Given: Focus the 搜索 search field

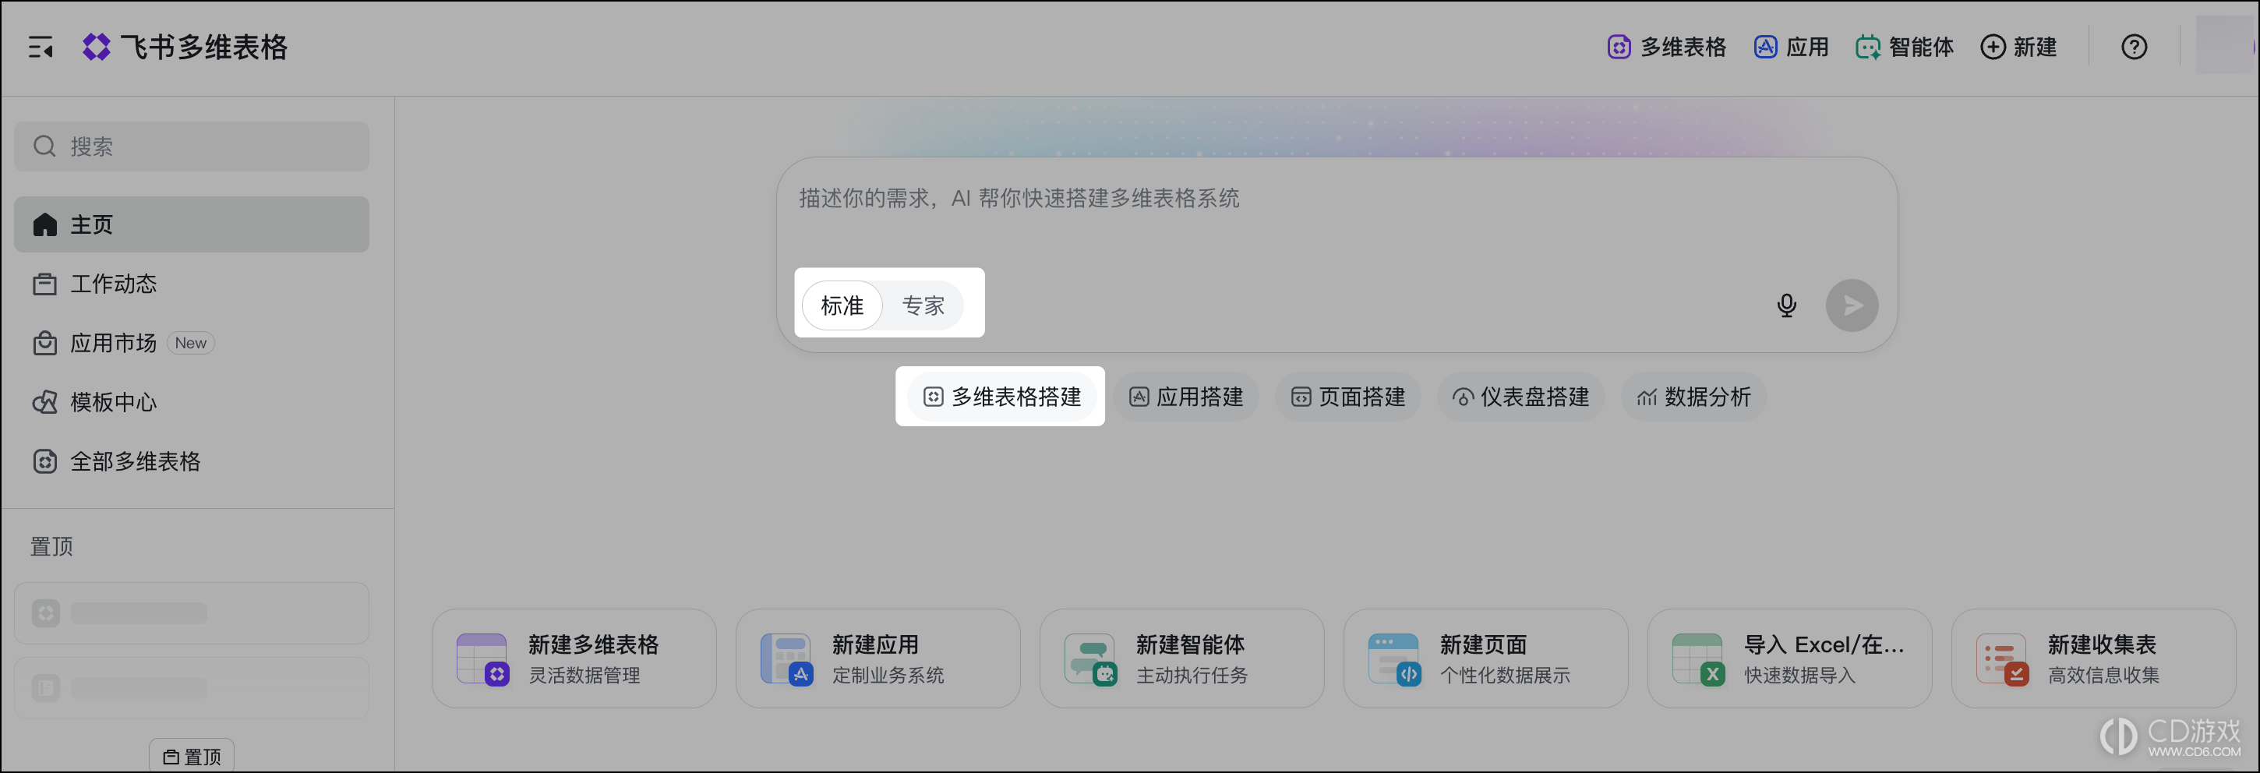Looking at the screenshot, I should click(x=191, y=146).
